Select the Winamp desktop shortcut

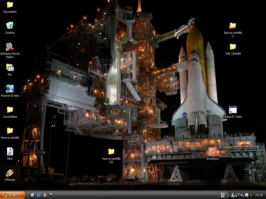(10, 175)
